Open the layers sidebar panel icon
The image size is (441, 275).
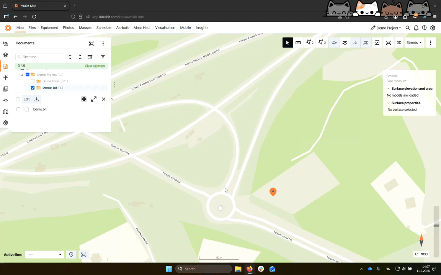[x=6, y=55]
